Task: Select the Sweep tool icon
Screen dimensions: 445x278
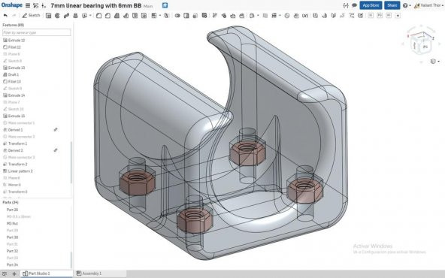Action: pyautogui.click(x=66, y=16)
